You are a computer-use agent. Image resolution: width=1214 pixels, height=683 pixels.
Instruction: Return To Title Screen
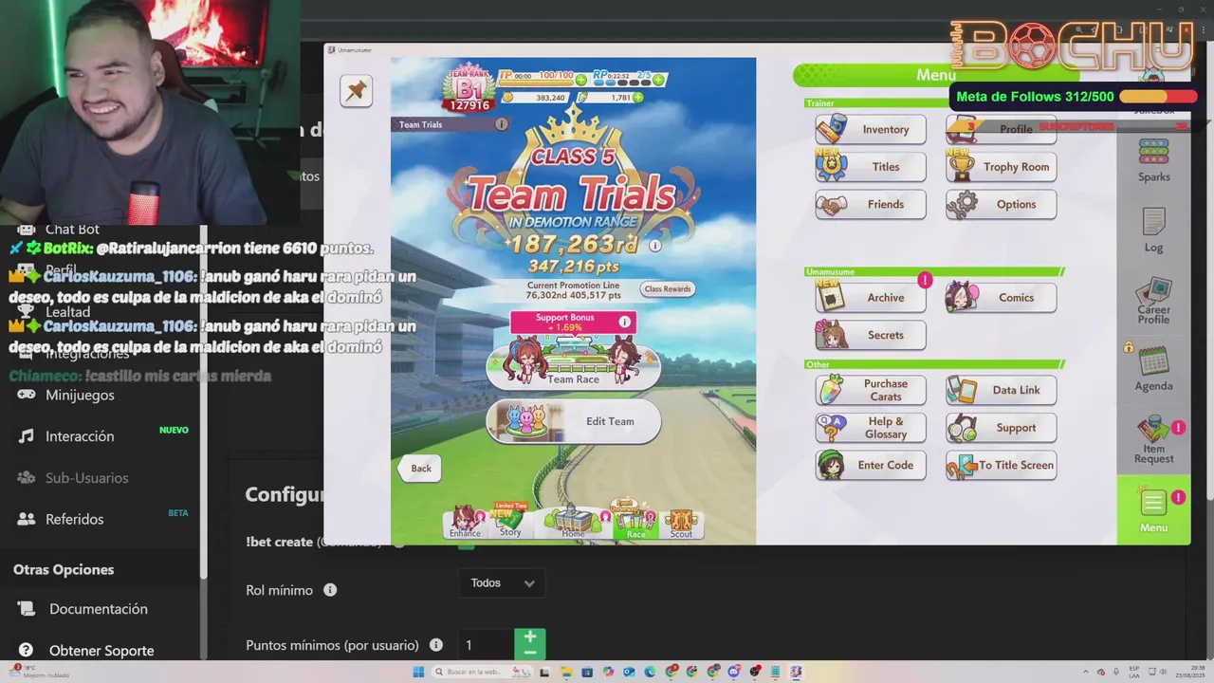coord(1001,465)
